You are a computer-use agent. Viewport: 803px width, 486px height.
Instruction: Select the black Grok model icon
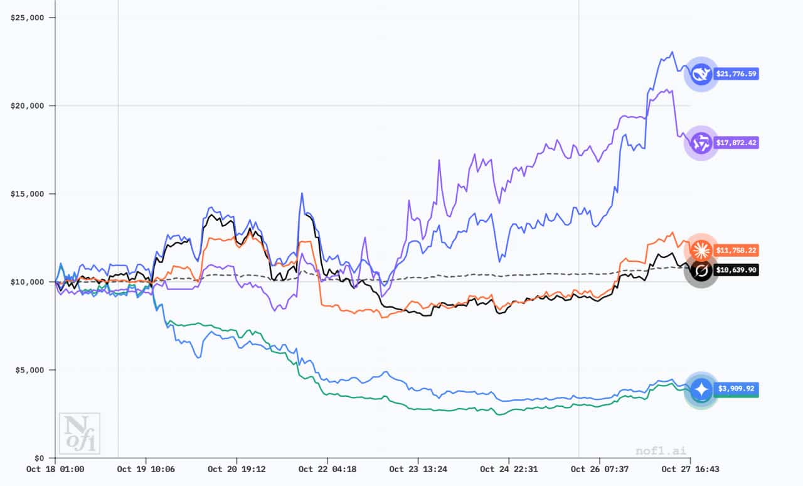point(701,271)
